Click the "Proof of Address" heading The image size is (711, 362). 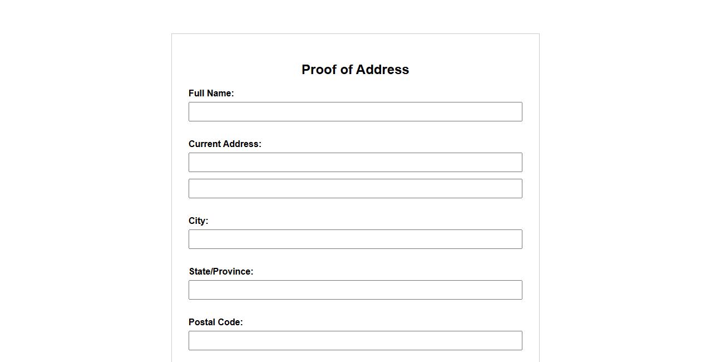coord(355,70)
